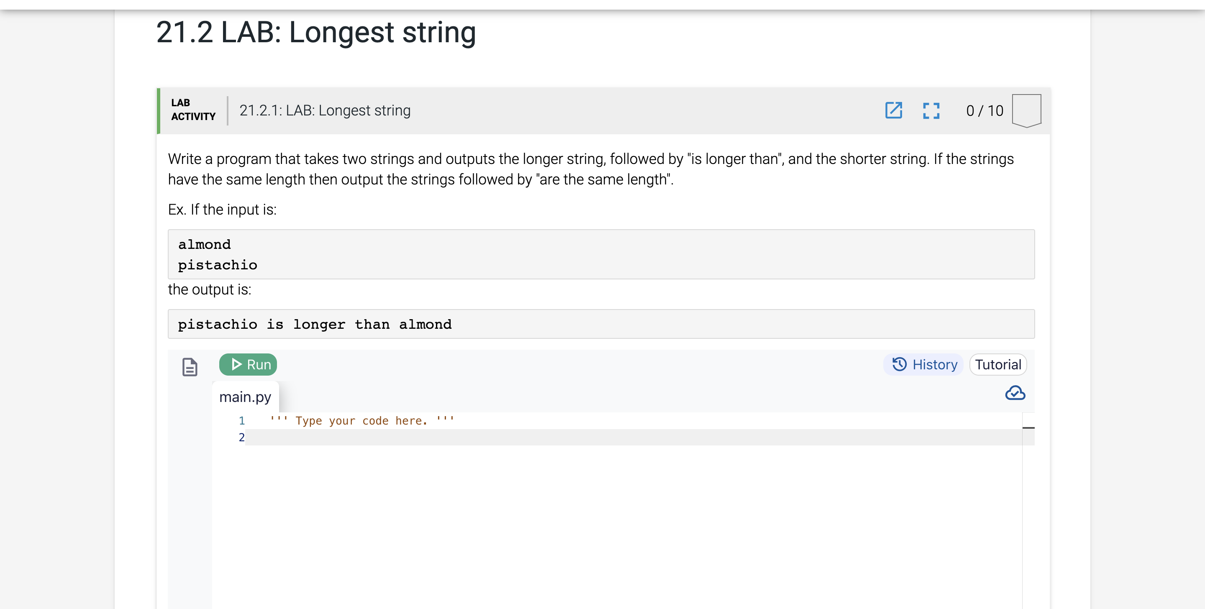Click the cloud saved status icon

1015,393
